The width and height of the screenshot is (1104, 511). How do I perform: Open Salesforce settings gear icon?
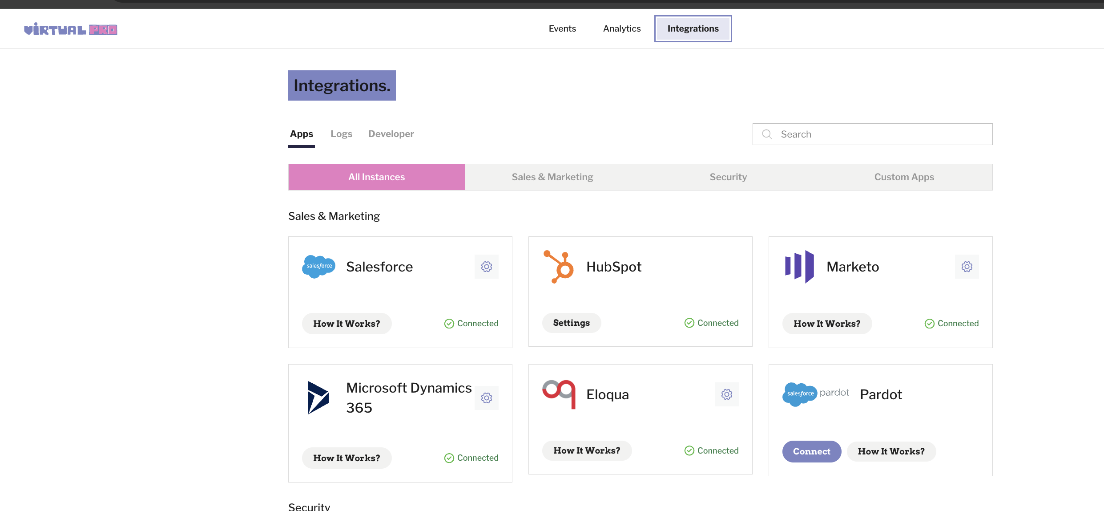[x=487, y=267]
